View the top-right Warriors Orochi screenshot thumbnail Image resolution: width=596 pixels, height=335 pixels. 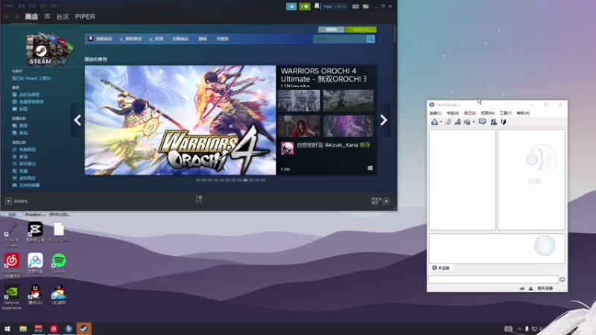click(x=348, y=100)
